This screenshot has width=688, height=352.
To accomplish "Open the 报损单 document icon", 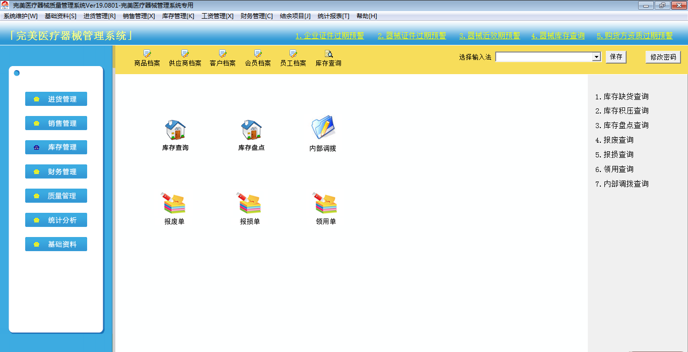I will [x=250, y=203].
